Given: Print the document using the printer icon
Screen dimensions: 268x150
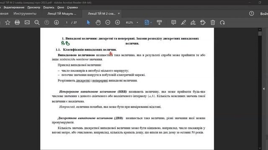Looking at the screenshot, I should [x=17, y=22].
